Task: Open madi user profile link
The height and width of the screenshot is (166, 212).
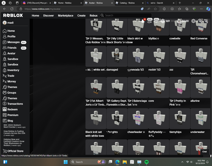Action: point(8,23)
